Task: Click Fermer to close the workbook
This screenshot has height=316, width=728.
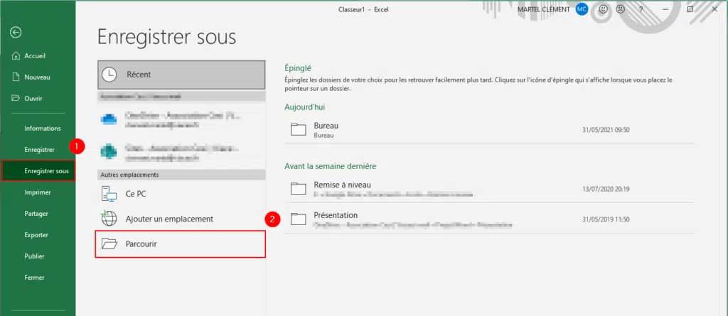Action: tap(34, 277)
